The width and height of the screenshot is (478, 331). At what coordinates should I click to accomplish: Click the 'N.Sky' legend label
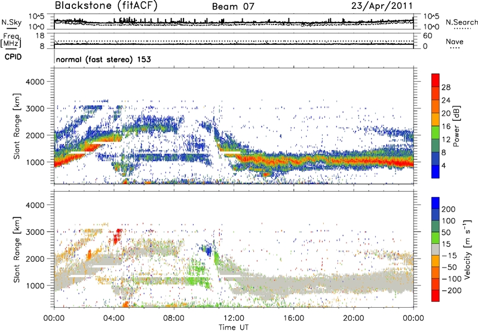click(x=11, y=22)
